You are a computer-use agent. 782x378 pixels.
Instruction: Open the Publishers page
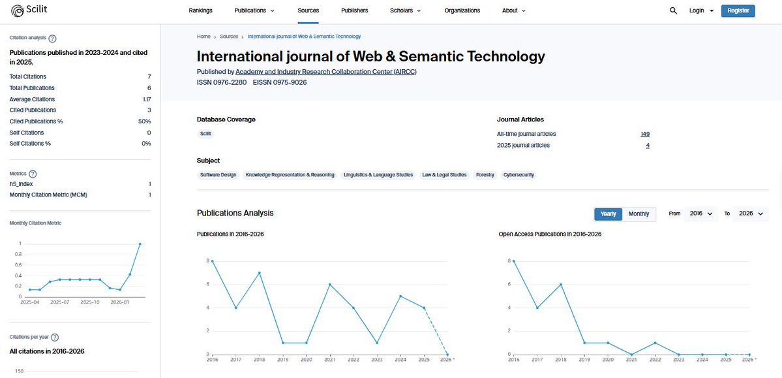(355, 10)
